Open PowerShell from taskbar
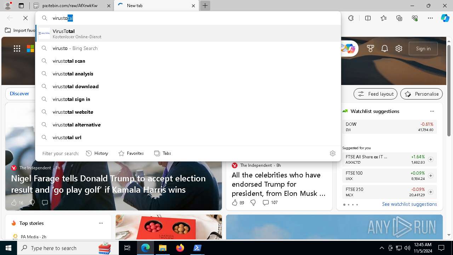This screenshot has width=453, height=255. (197, 248)
